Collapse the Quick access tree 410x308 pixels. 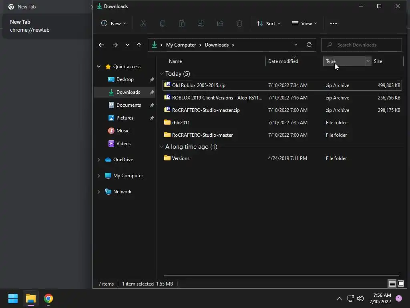point(99,67)
